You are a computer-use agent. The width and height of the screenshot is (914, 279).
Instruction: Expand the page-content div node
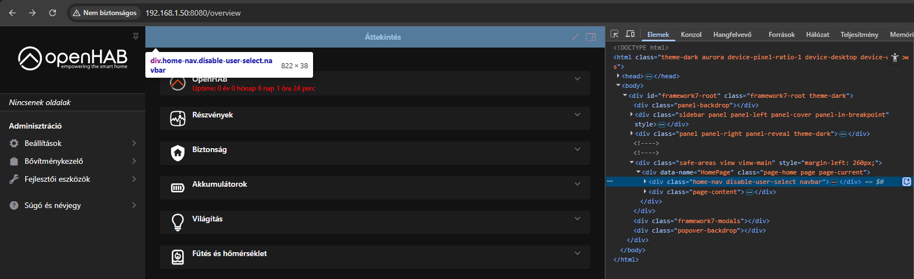point(645,192)
